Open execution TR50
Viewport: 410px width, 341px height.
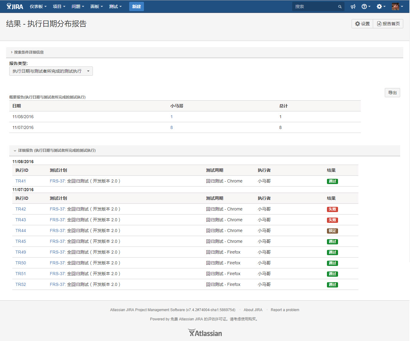[21, 263]
